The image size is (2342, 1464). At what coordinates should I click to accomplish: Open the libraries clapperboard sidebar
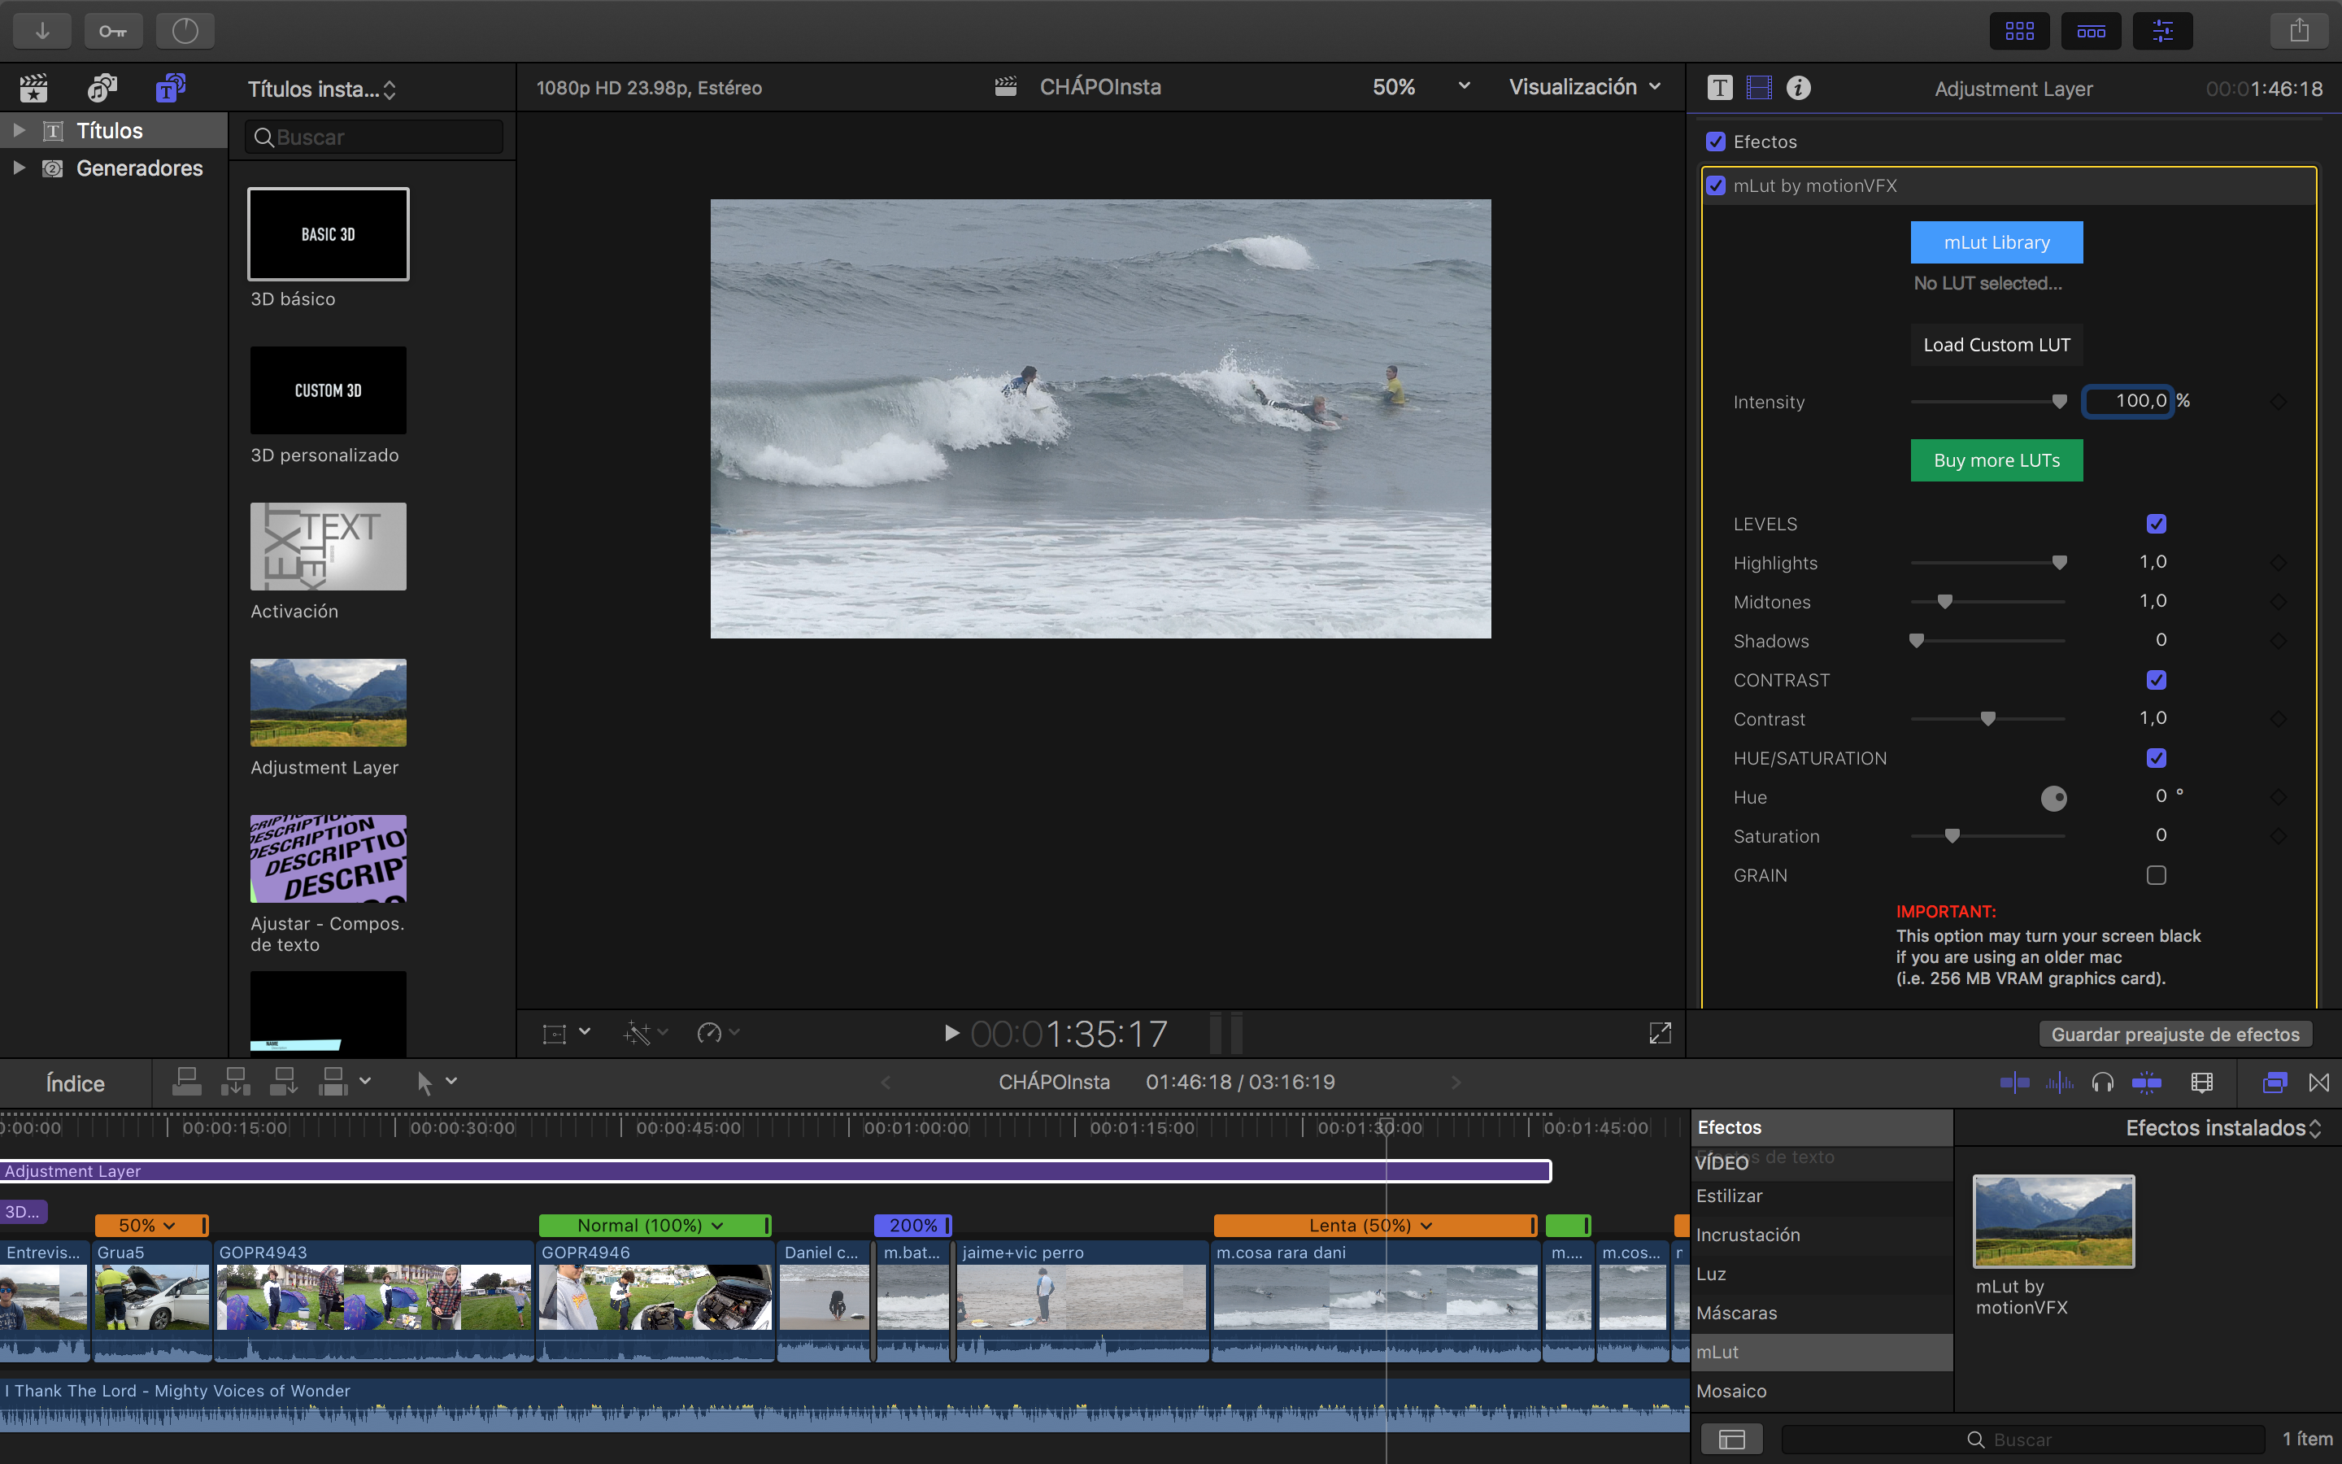coord(34,88)
